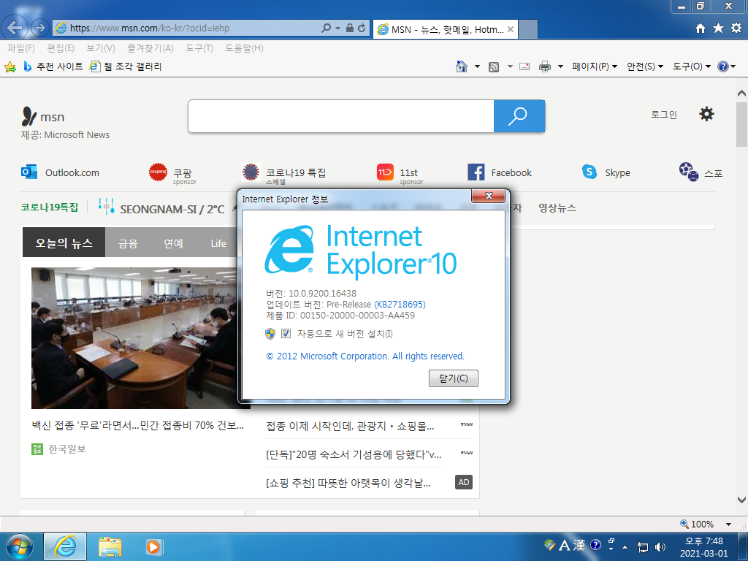Click the green 코로나19특집 nav link
The width and height of the screenshot is (748, 561).
point(49,207)
